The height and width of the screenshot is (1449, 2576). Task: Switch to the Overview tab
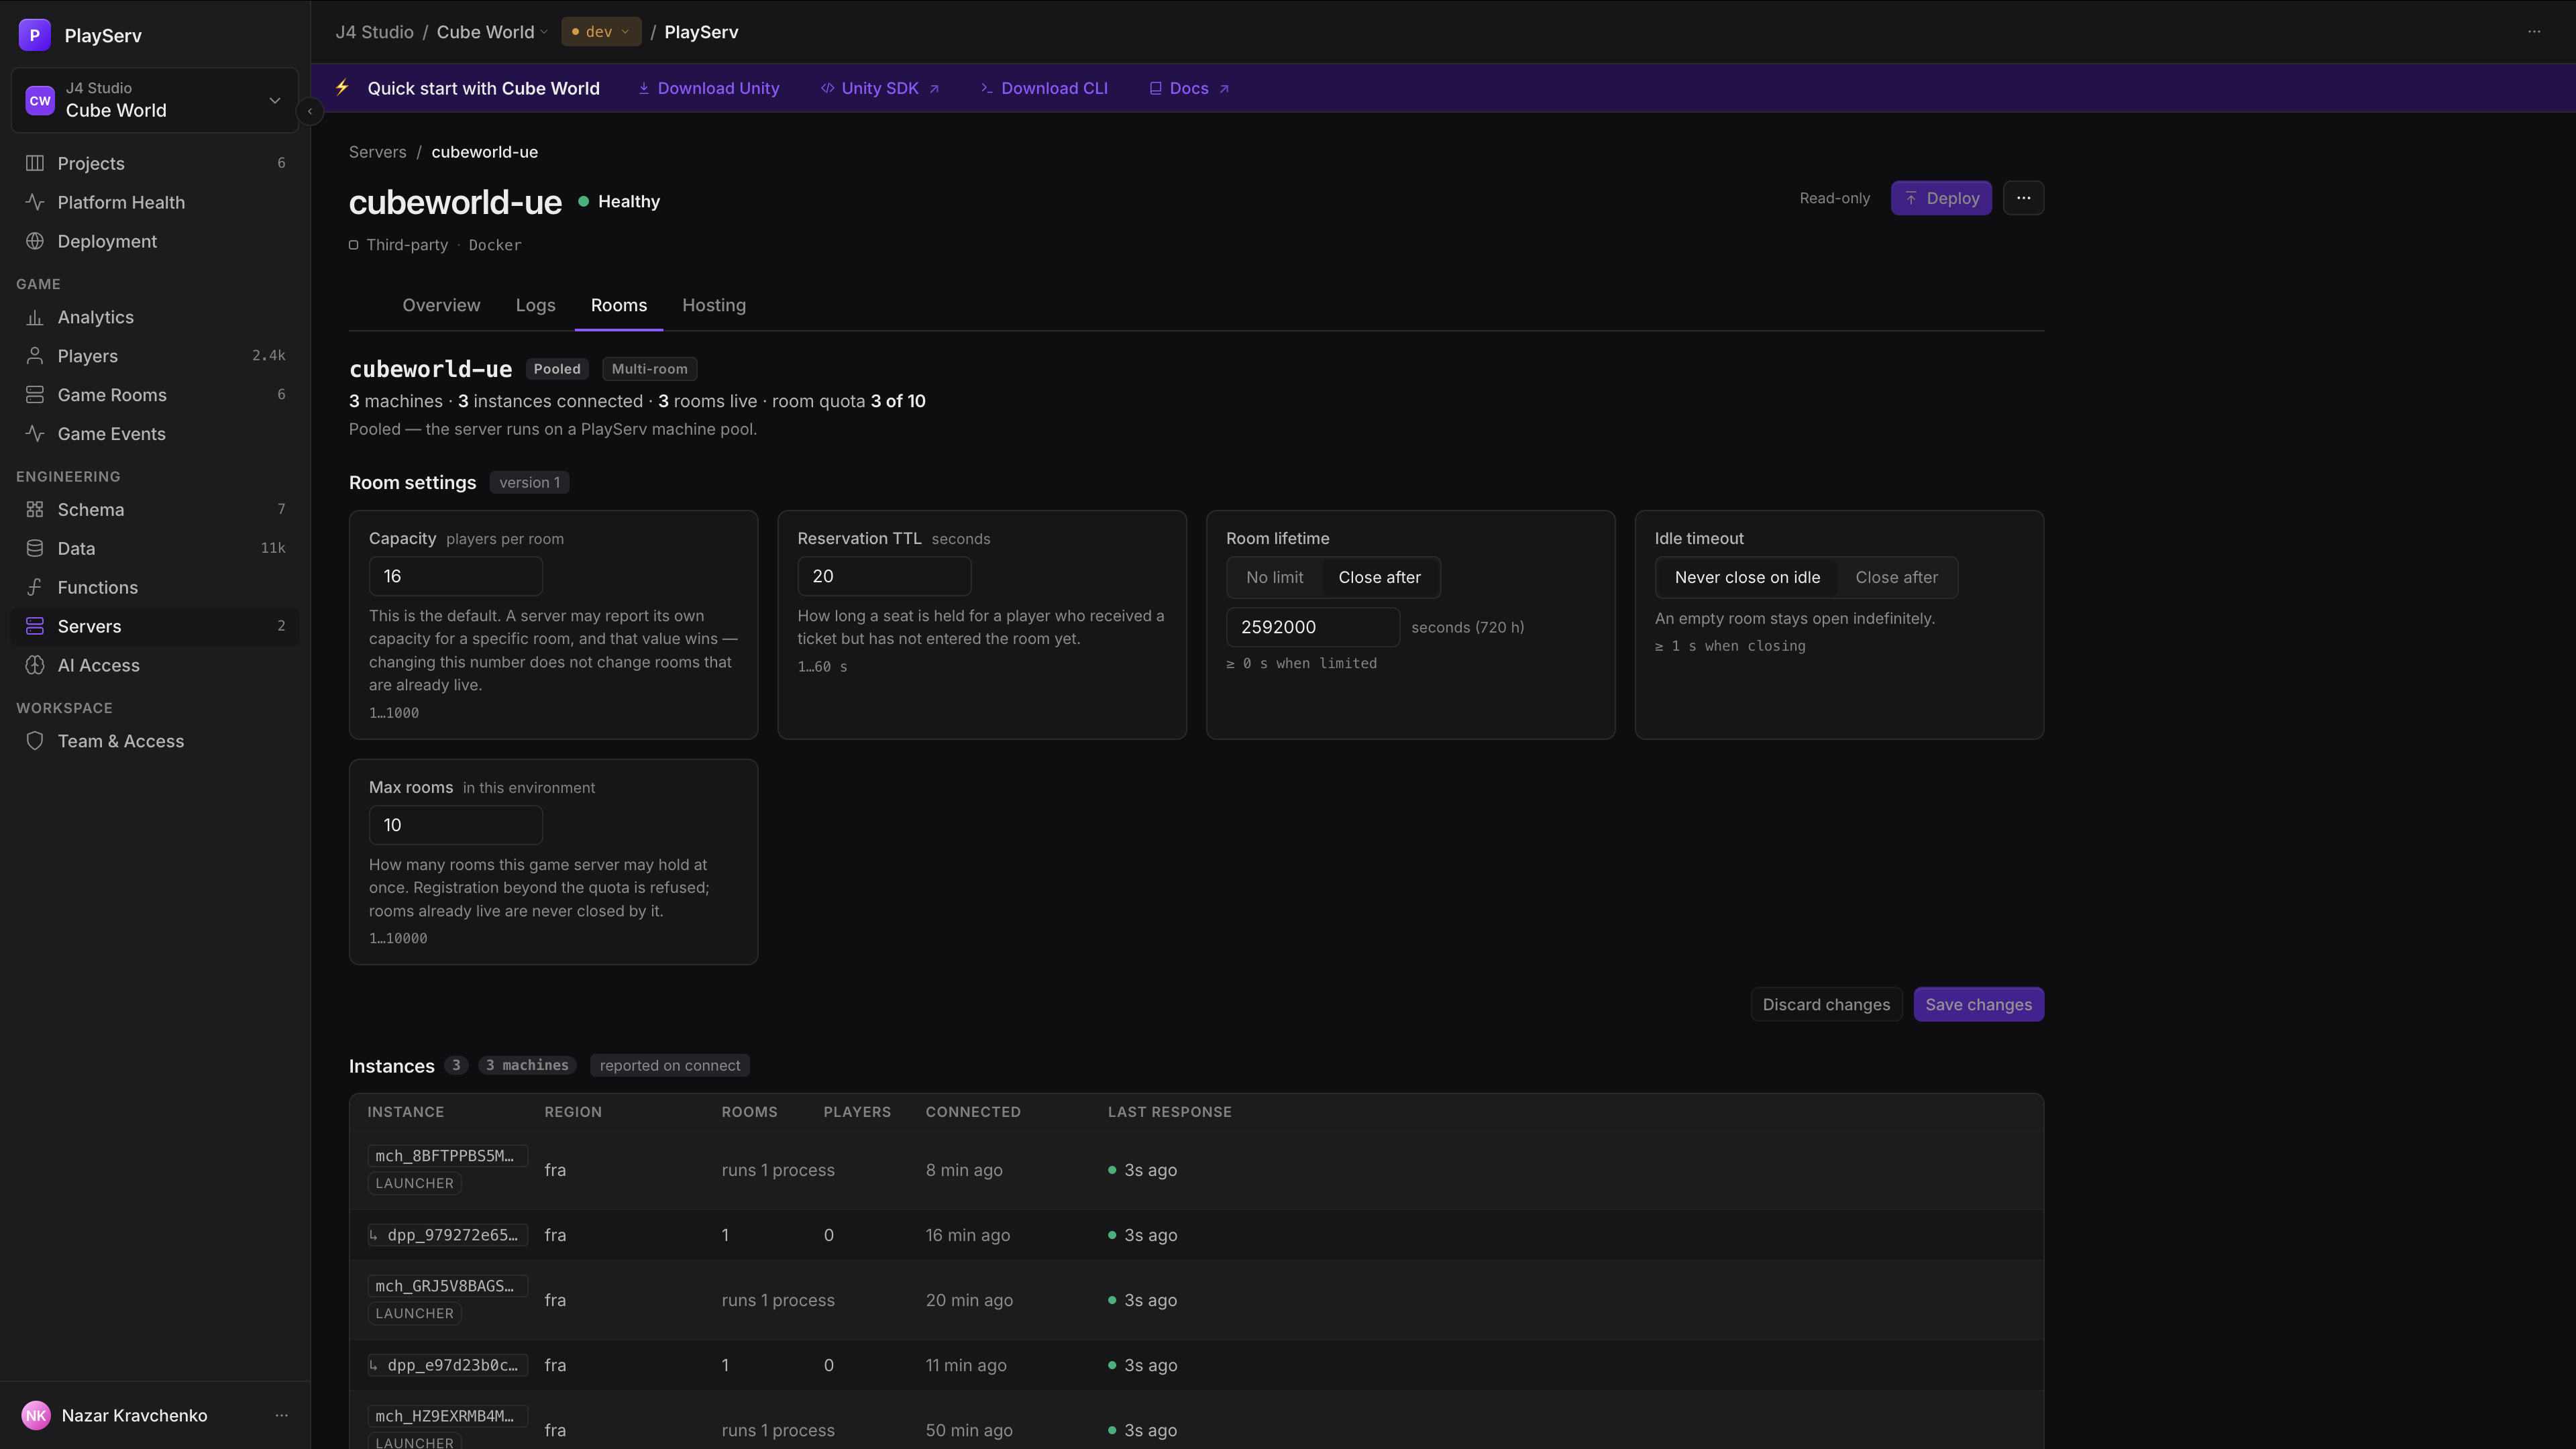pos(441,305)
